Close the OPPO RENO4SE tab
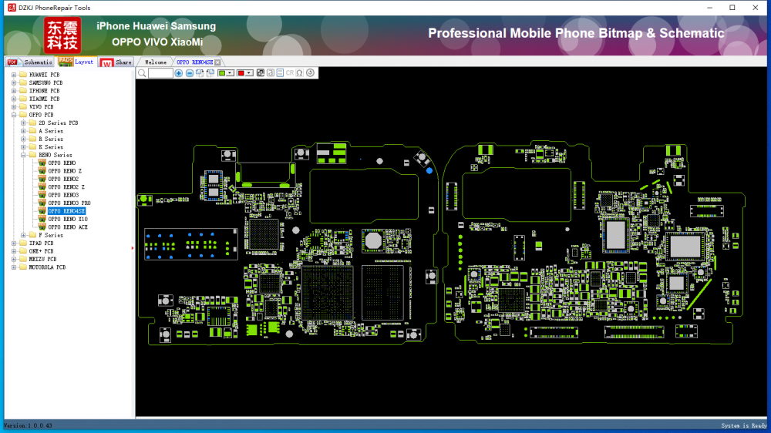This screenshot has width=771, height=433. point(217,62)
